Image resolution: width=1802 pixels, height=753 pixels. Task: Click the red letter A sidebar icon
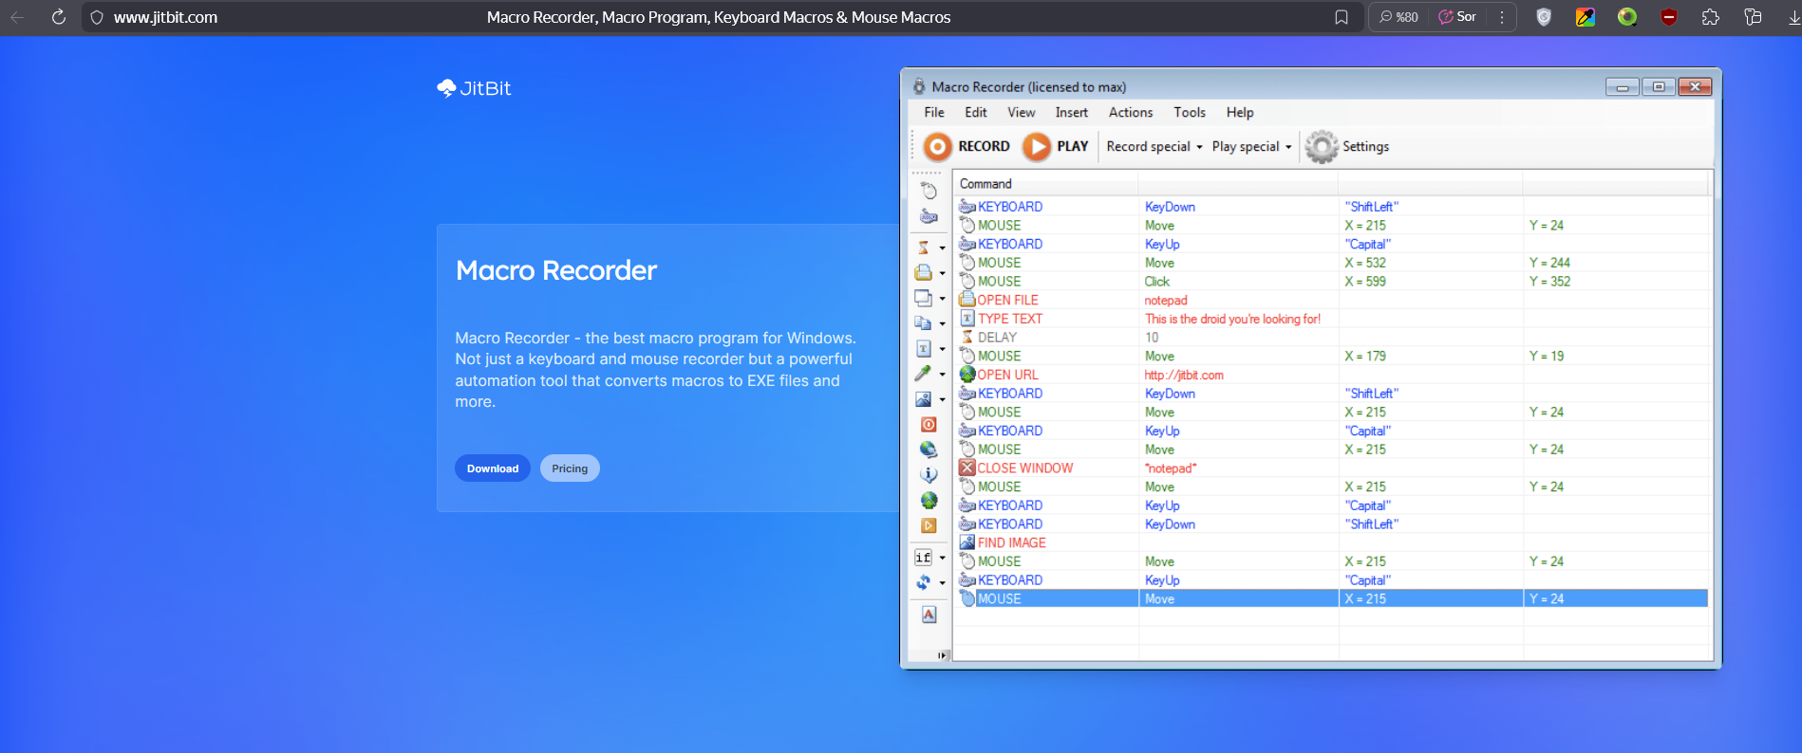coord(929,615)
